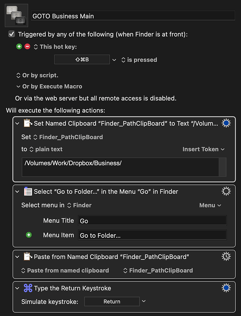
Task: Add a submenu item with the green plus
Action: [28, 235]
